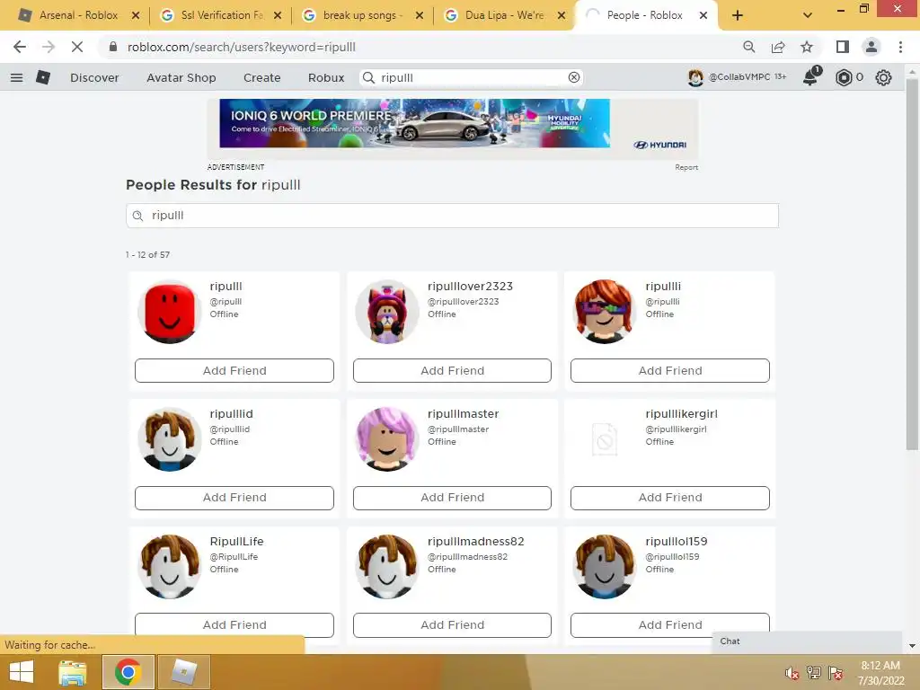920x690 pixels.
Task: Switch to the break up songs tab
Action: [x=356, y=15]
